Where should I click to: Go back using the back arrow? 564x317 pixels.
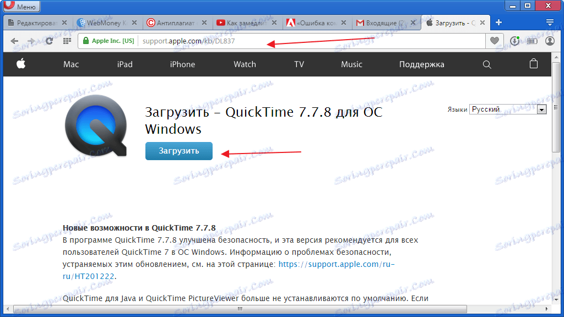point(15,41)
